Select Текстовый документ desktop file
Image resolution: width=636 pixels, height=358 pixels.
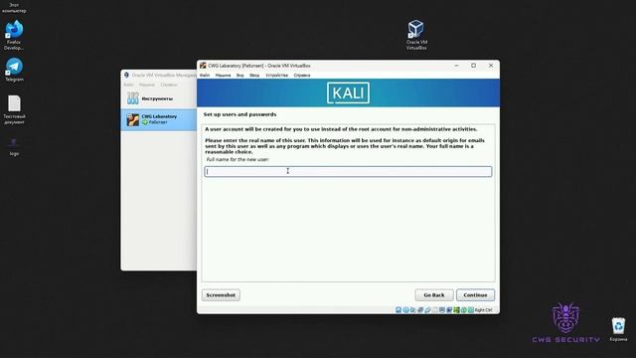(x=14, y=109)
